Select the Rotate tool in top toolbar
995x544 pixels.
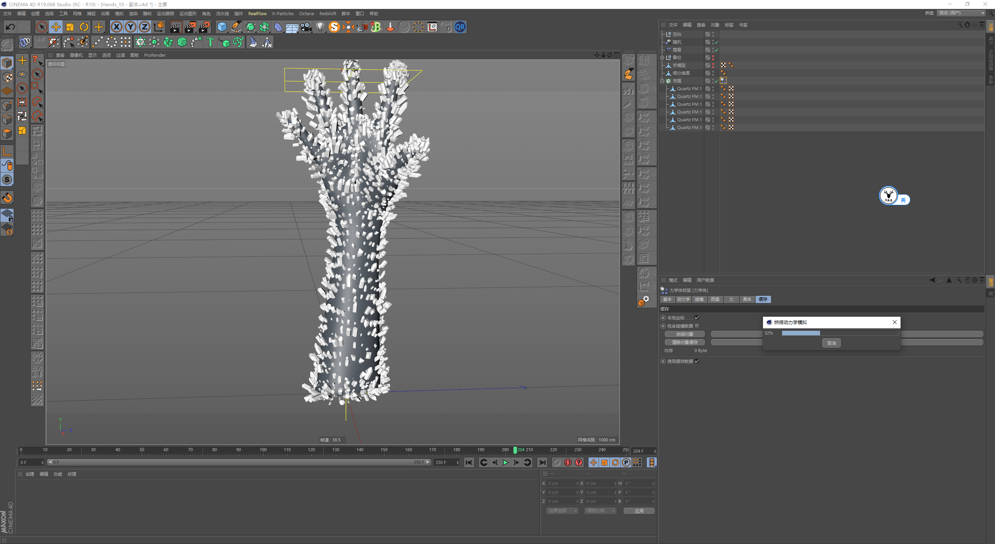[84, 27]
